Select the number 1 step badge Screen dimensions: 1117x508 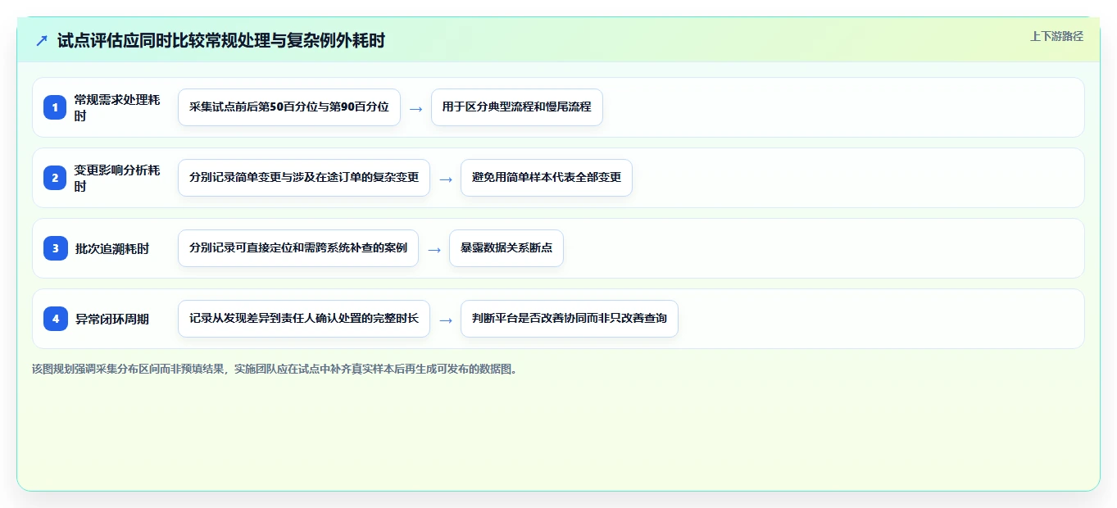(x=55, y=107)
